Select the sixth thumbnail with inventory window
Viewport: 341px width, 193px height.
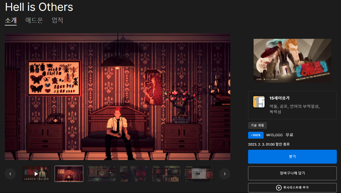pyautogui.click(x=199, y=174)
